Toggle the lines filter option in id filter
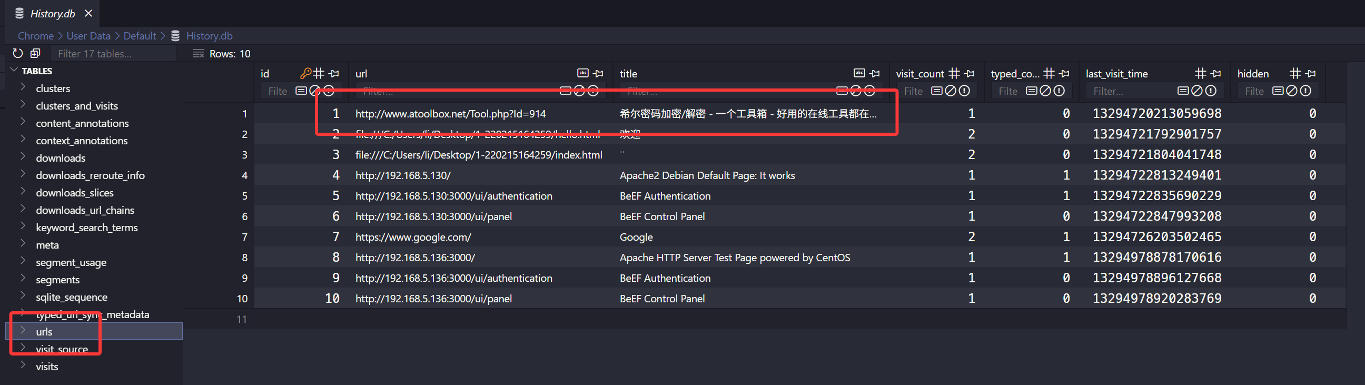Viewport: 1365px width, 385px height. [x=301, y=91]
